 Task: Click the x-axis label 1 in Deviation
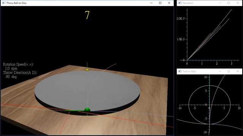click(202, 63)
